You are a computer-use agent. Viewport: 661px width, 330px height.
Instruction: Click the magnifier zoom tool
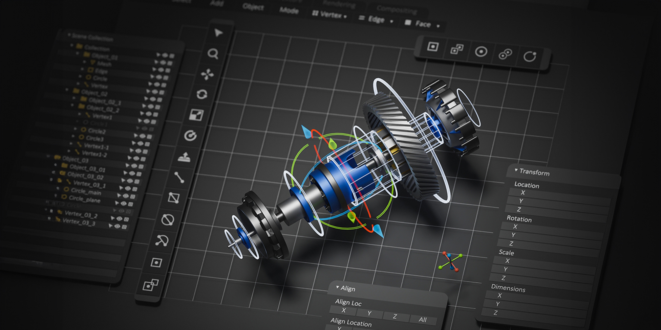pyautogui.click(x=213, y=53)
